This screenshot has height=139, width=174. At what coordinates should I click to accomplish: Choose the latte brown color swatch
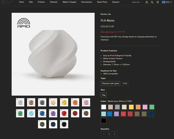tap(110, 107)
